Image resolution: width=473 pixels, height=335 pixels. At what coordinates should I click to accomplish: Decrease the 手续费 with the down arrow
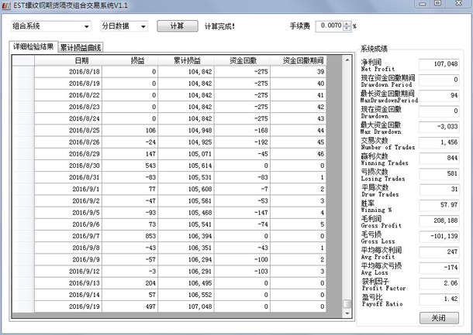(x=347, y=29)
